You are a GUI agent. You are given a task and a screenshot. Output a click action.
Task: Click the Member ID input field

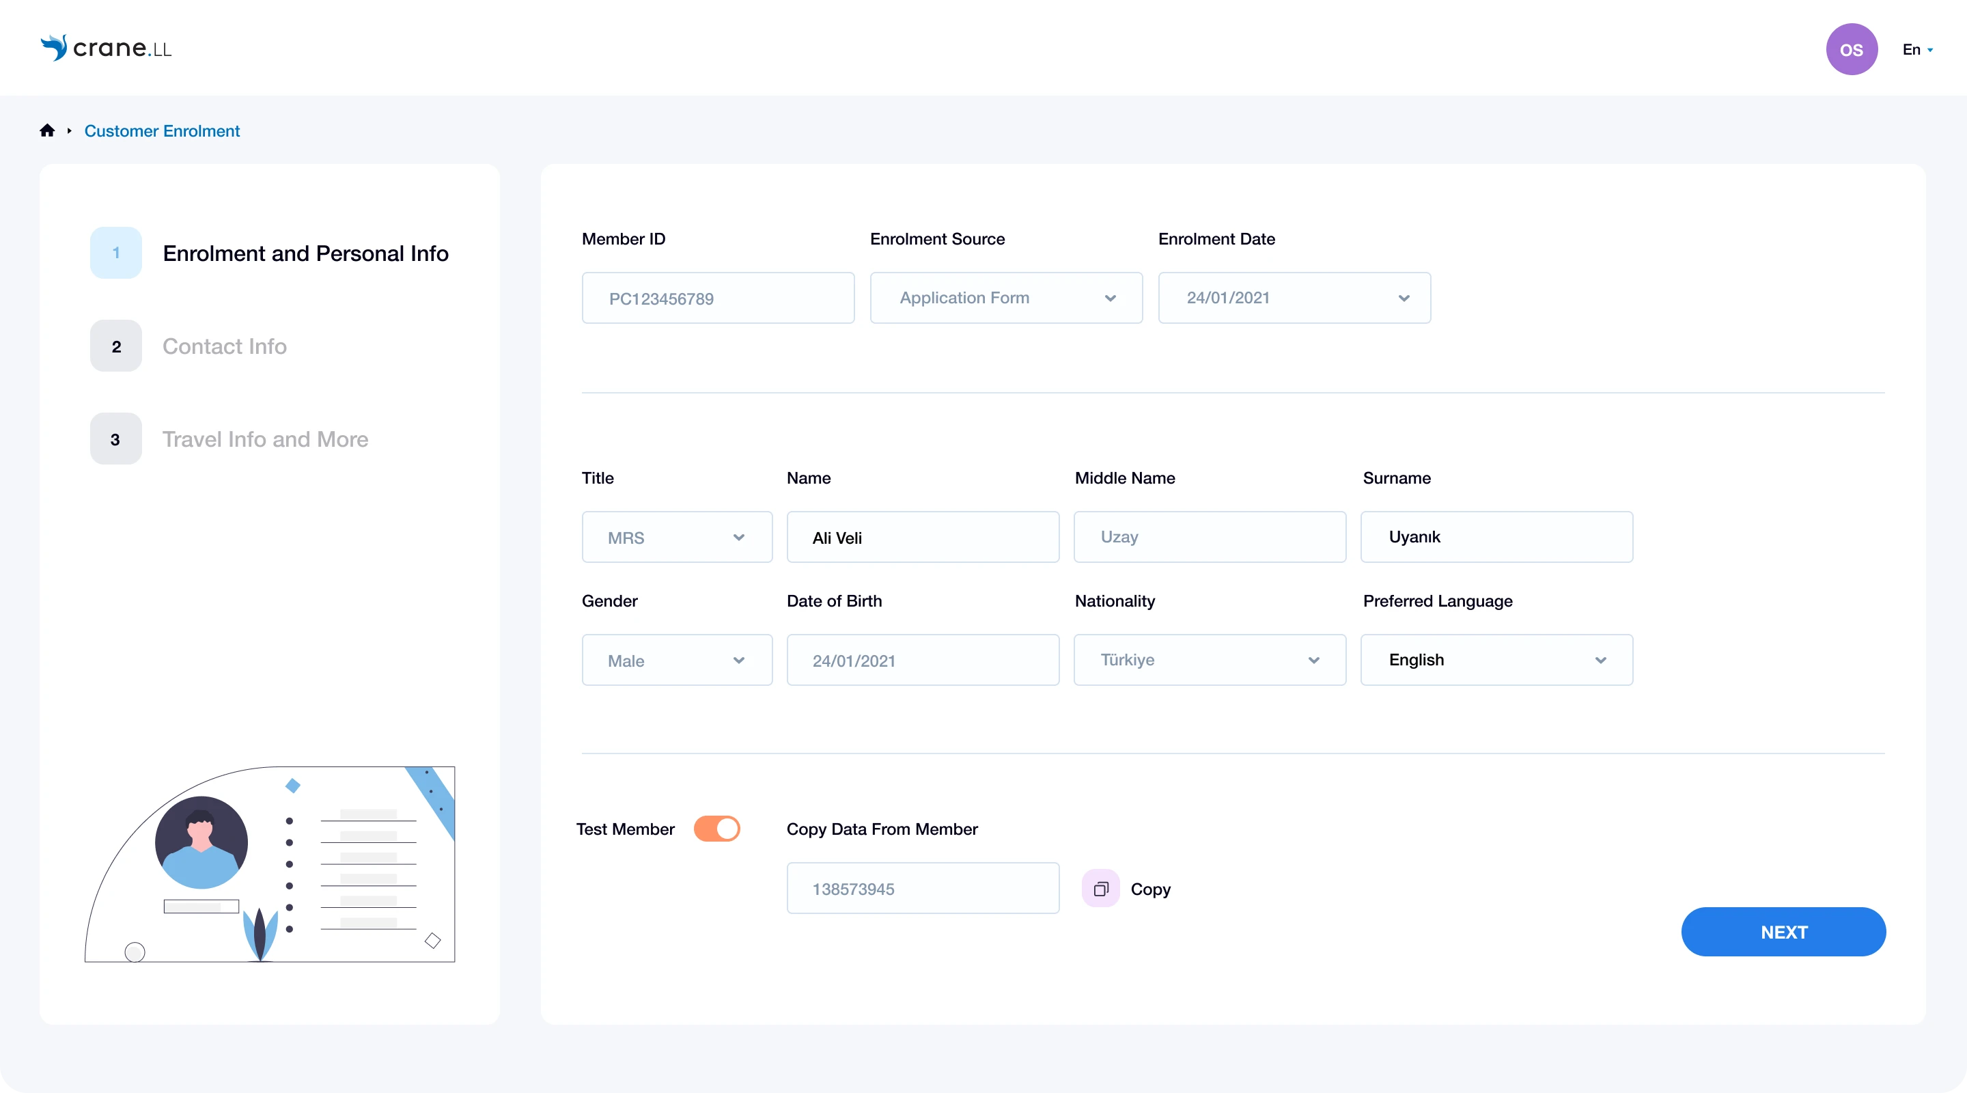pyautogui.click(x=717, y=298)
